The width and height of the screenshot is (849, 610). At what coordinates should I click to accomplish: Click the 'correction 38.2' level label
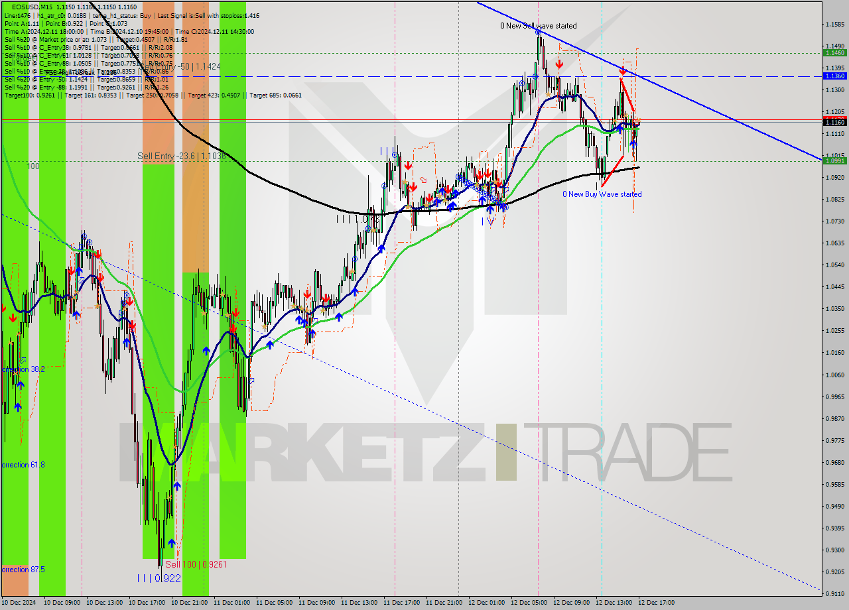23,369
